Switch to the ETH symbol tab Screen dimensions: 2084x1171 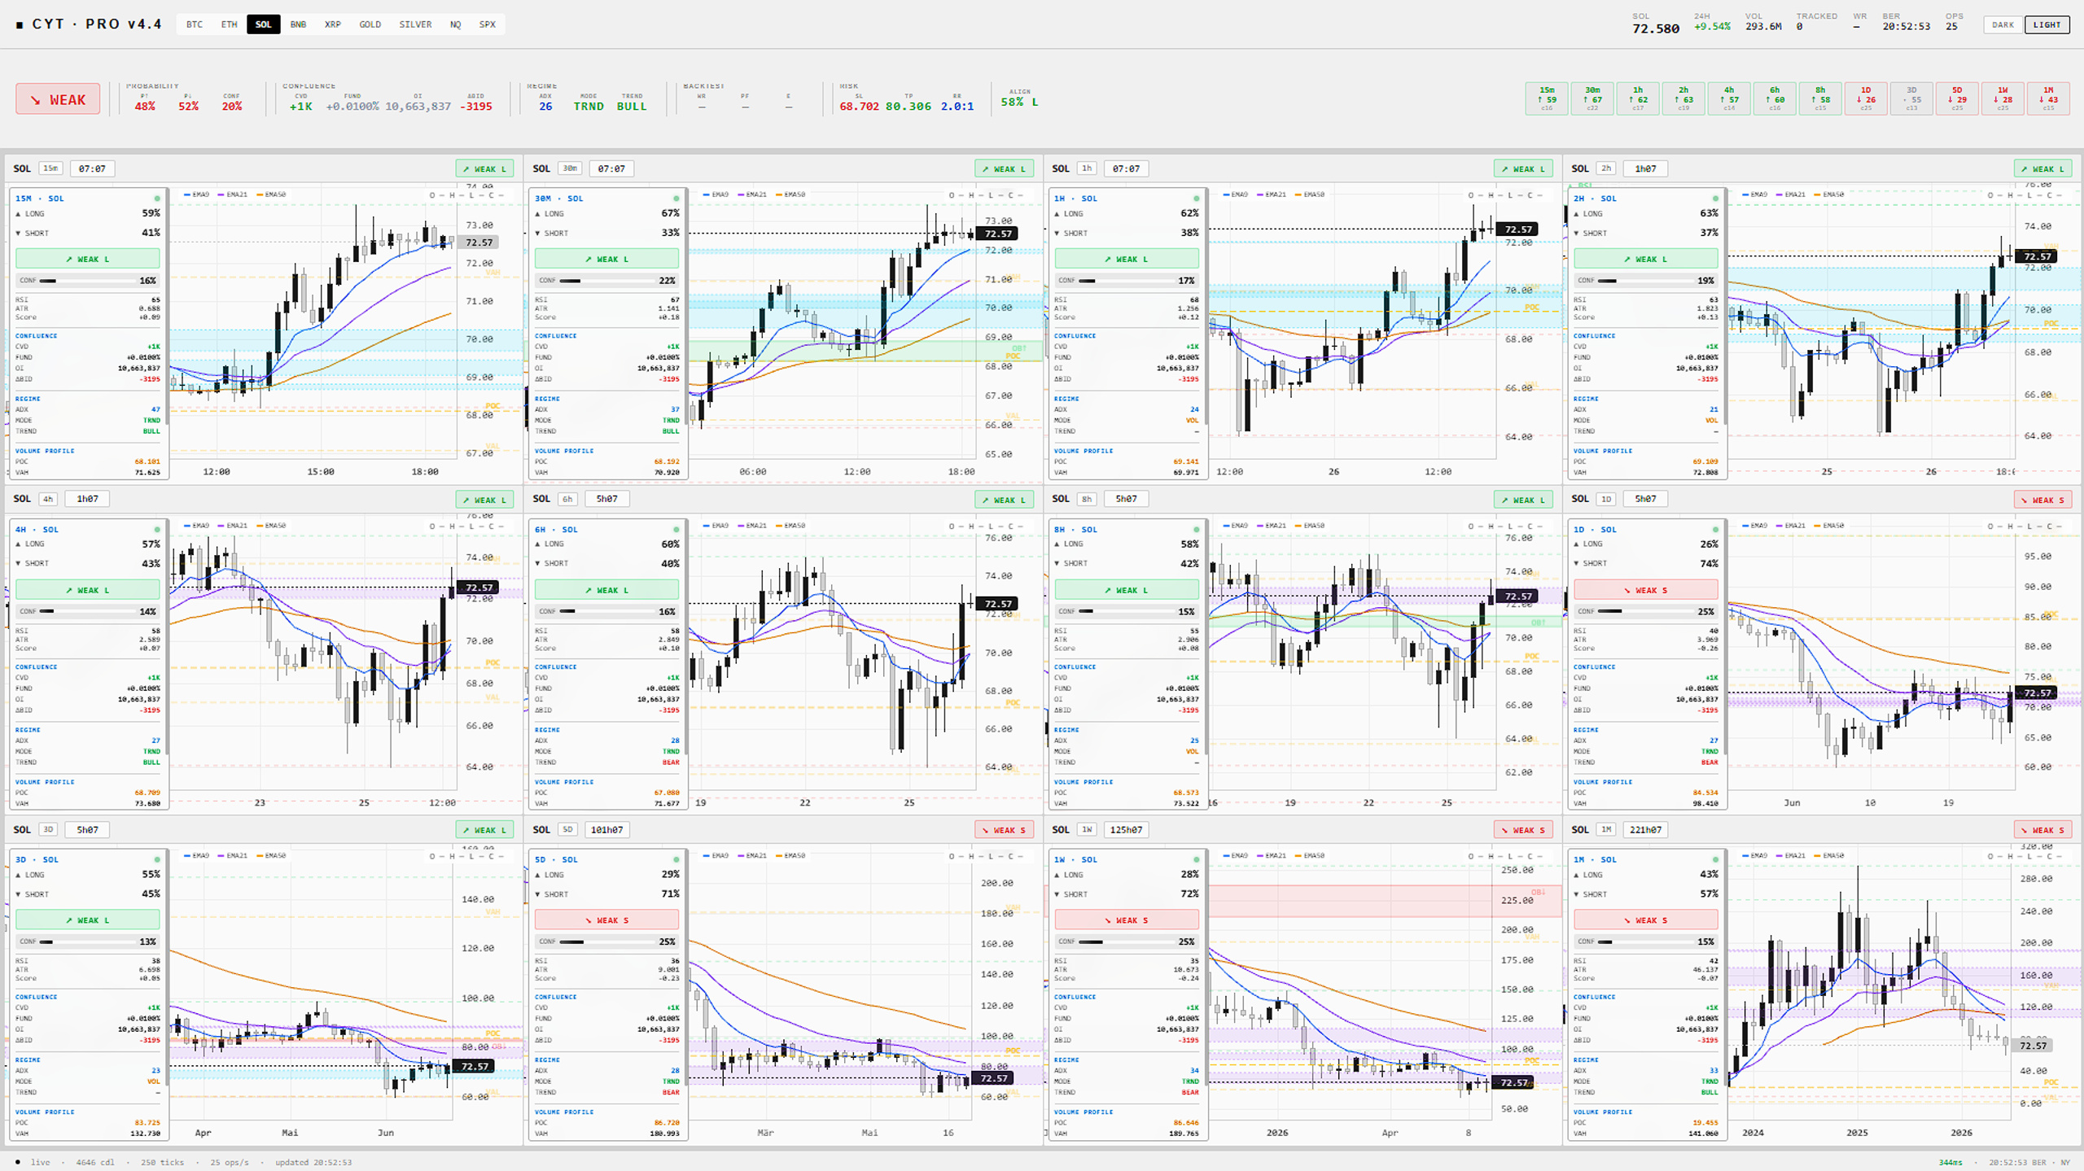229,24
